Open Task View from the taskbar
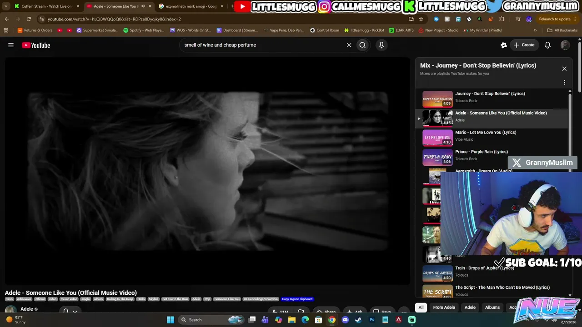582x327 pixels. click(252, 320)
